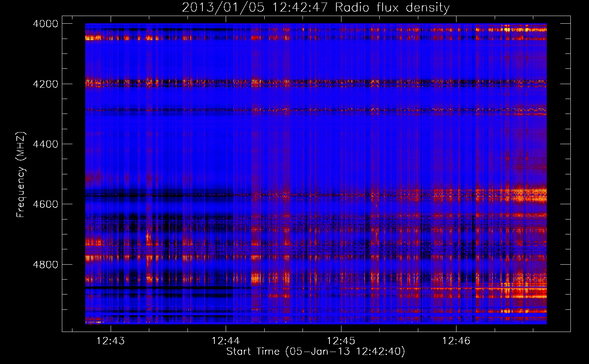
Task: Click the 12:45 time tick label
Action: (341, 341)
